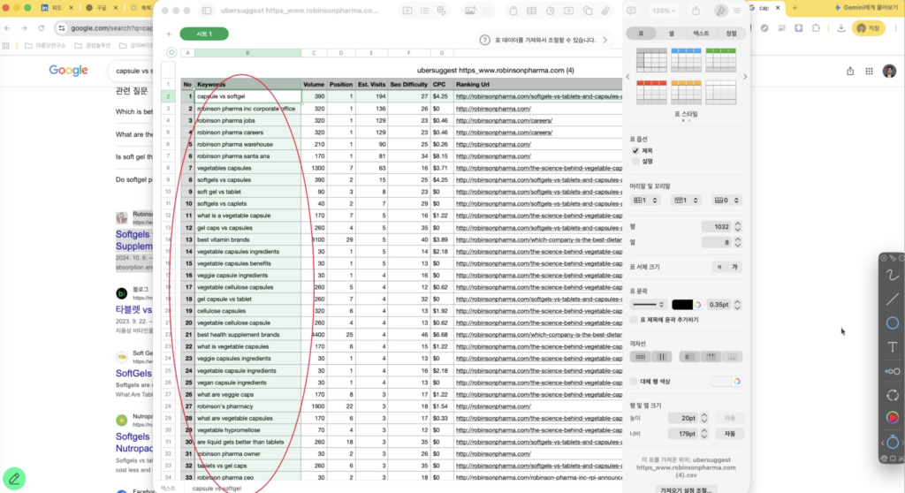The height and width of the screenshot is (493, 905).
Task: Click the pivot table icon in toolbar
Action: (x=442, y=11)
